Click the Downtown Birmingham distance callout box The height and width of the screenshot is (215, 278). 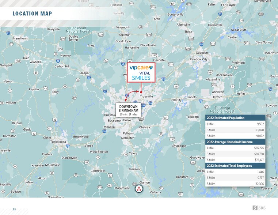(128, 110)
